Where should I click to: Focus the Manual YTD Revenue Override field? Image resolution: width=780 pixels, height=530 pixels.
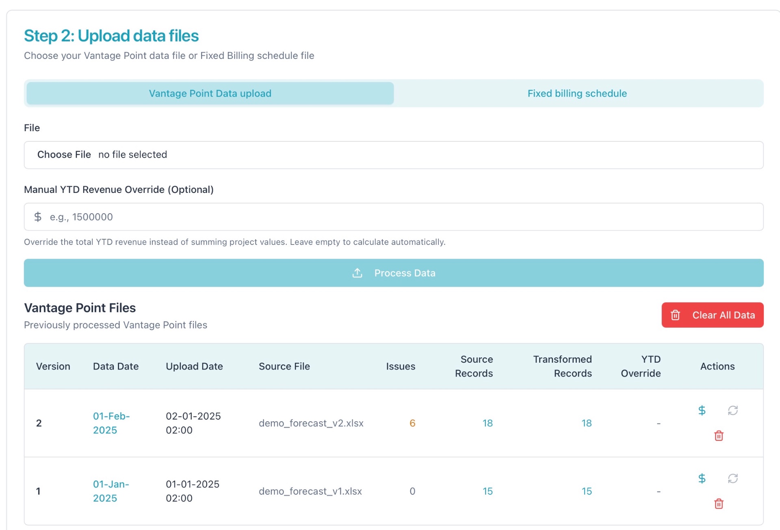pyautogui.click(x=394, y=217)
